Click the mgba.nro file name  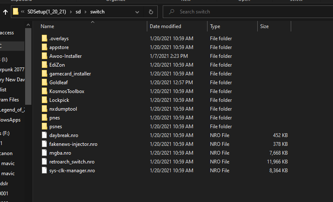(60, 153)
